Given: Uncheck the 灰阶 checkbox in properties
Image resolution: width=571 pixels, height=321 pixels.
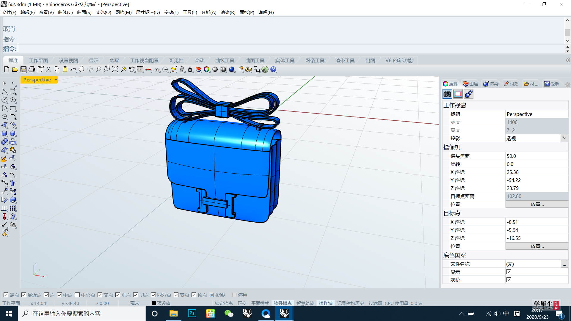Looking at the screenshot, I should click(509, 280).
